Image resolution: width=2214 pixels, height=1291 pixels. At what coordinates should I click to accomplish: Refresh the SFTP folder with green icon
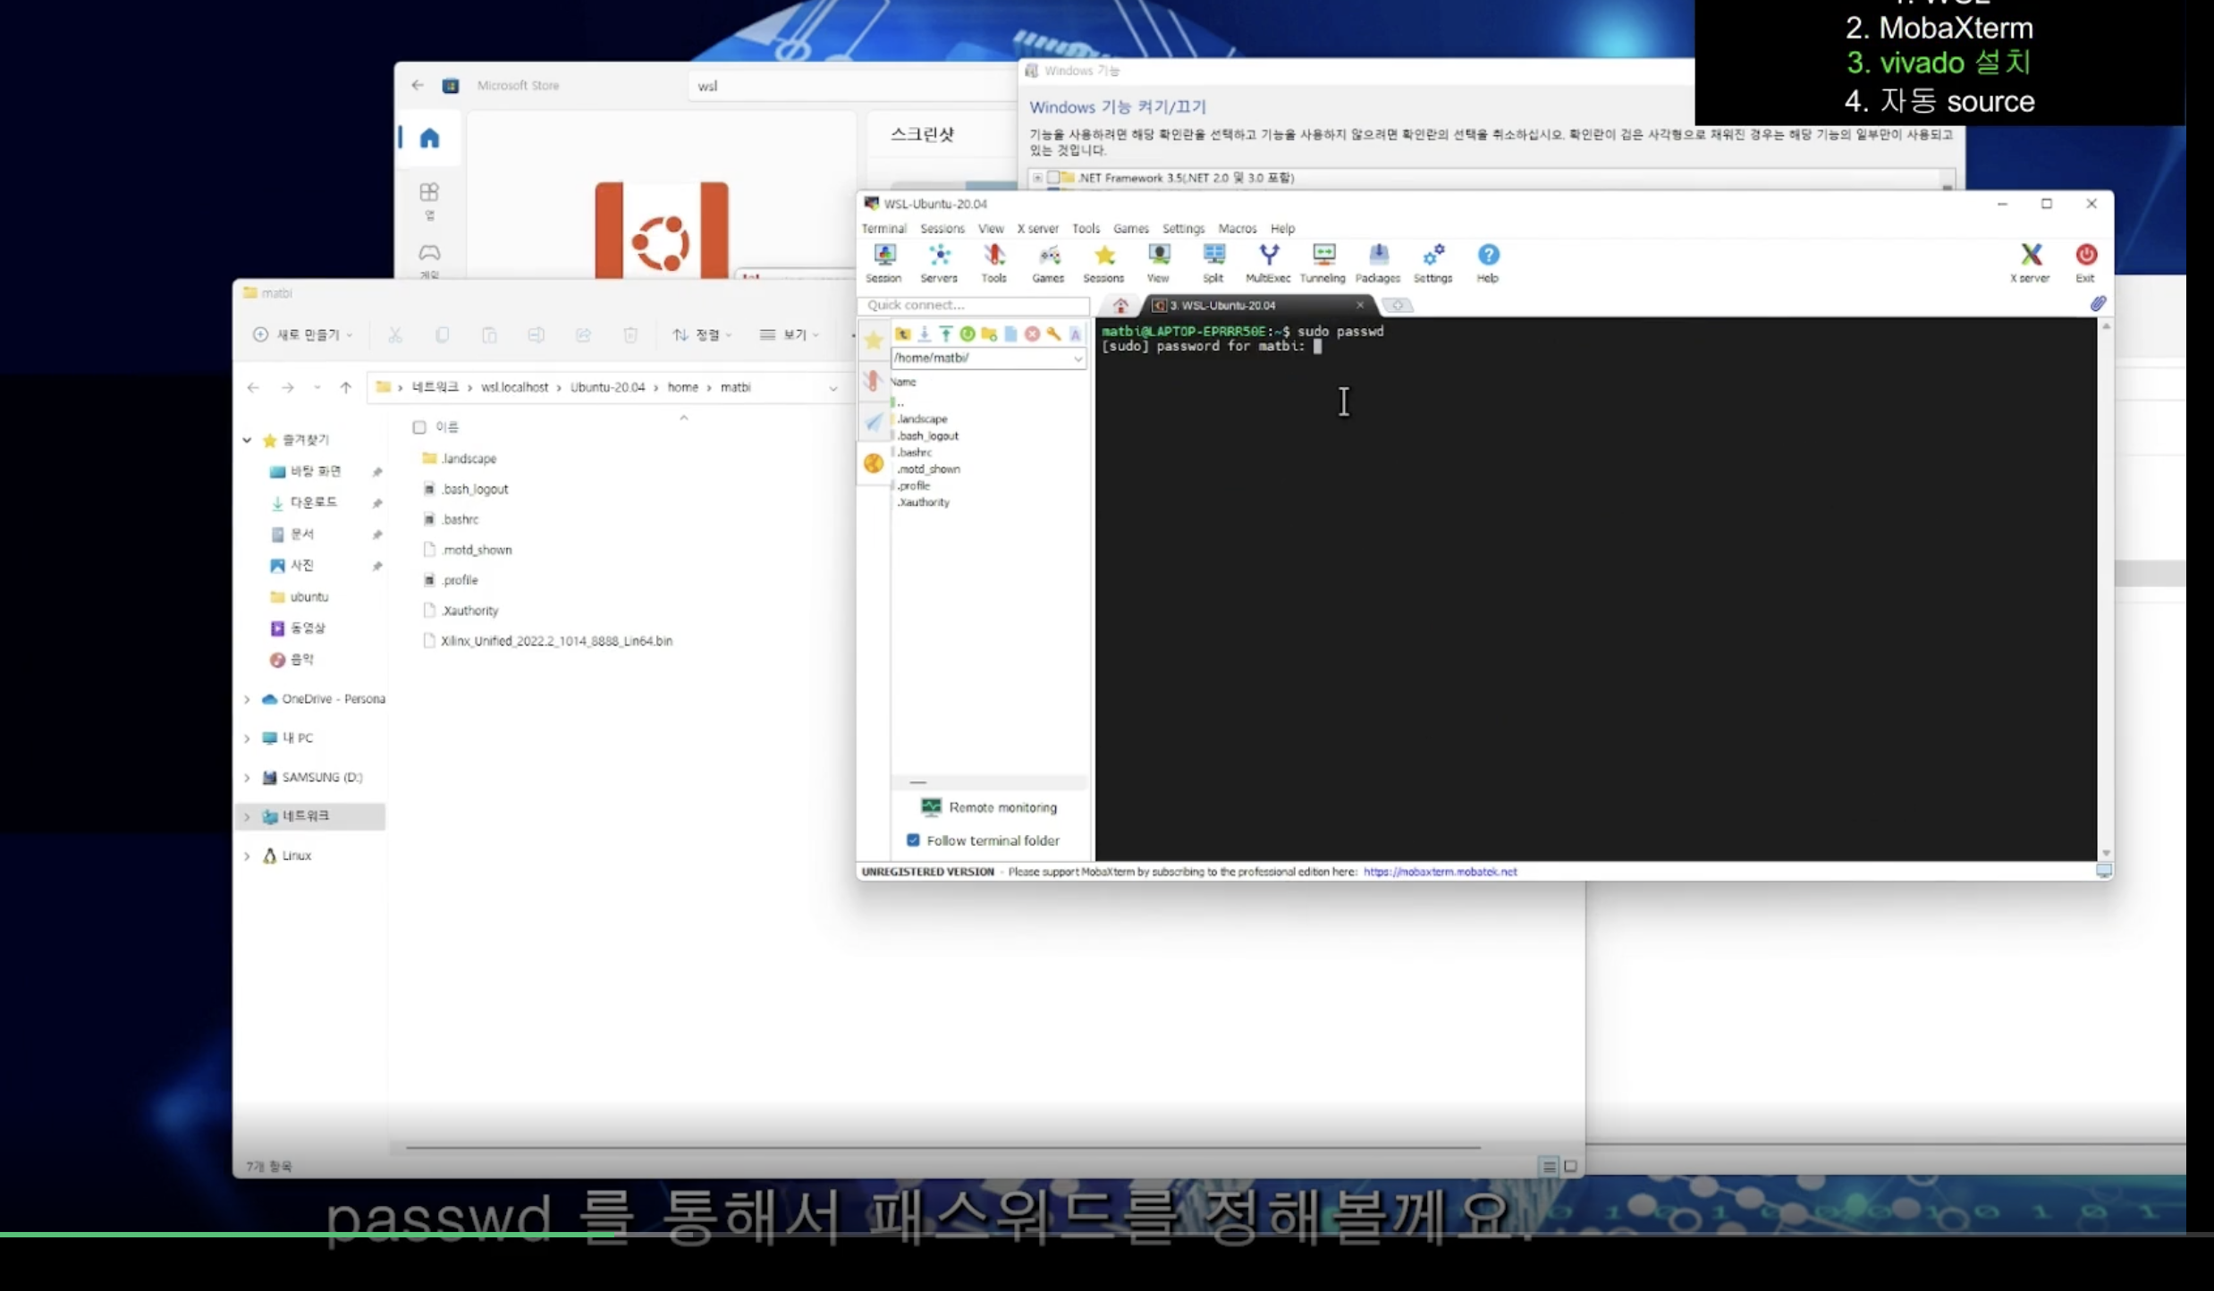968,333
